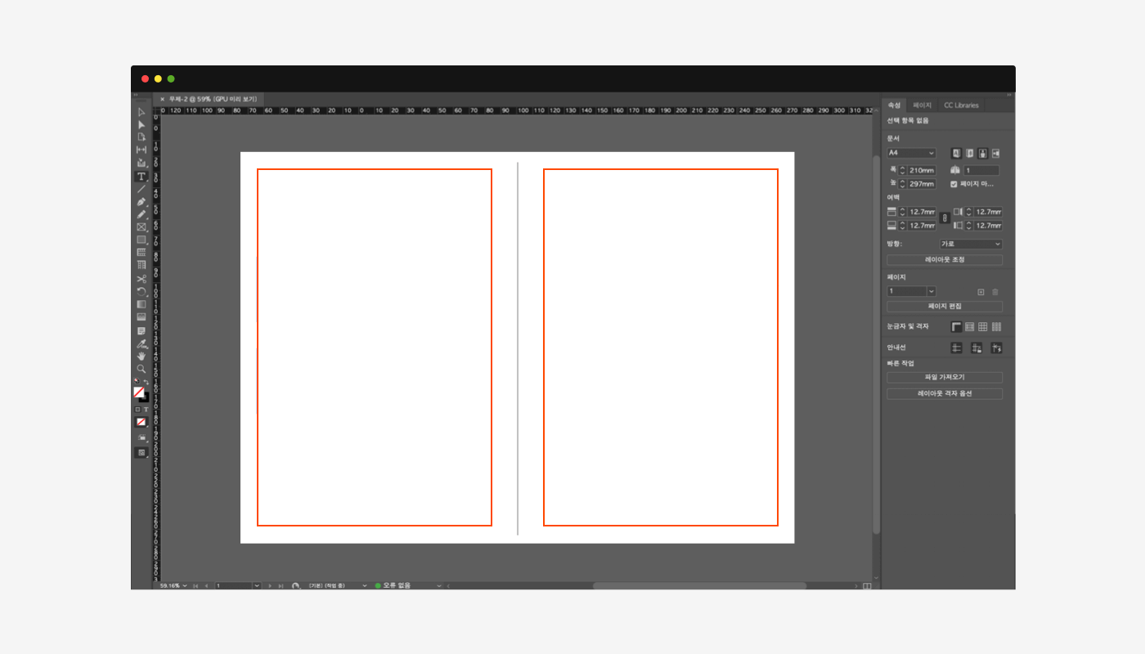Click the 파일 가져오기 button
Screen dimensions: 1145x654
(x=945, y=378)
